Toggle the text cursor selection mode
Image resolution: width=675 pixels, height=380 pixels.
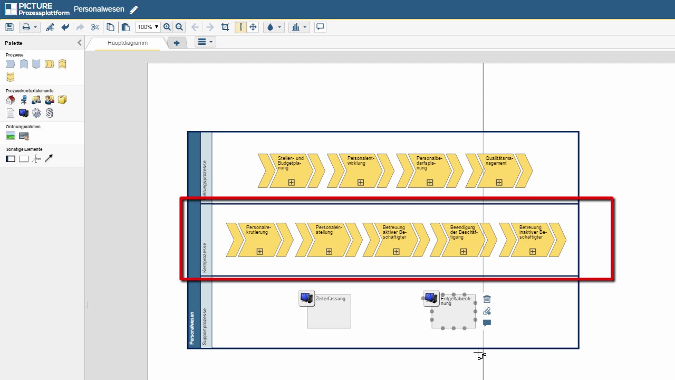[x=241, y=27]
